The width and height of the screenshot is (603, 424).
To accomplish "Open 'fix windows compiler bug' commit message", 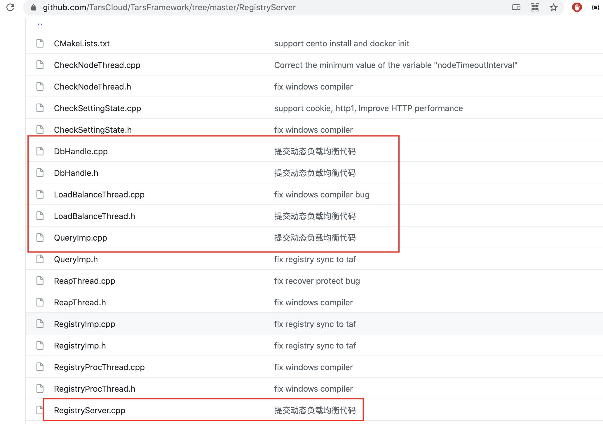I will pyautogui.click(x=322, y=195).
